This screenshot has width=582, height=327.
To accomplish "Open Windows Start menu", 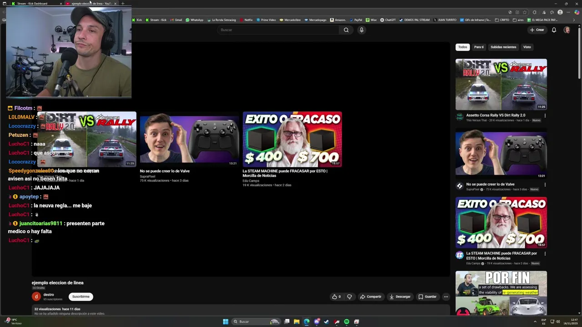I will coord(226,322).
